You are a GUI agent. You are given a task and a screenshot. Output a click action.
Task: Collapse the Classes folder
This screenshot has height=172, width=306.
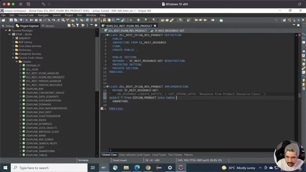click(17, 62)
